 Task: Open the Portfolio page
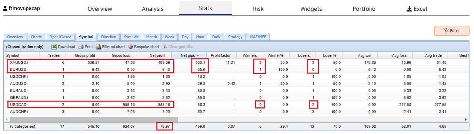tap(364, 9)
